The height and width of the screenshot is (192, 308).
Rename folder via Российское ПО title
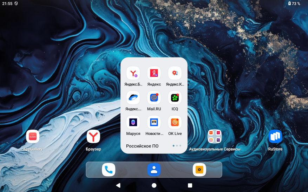pyautogui.click(x=142, y=146)
